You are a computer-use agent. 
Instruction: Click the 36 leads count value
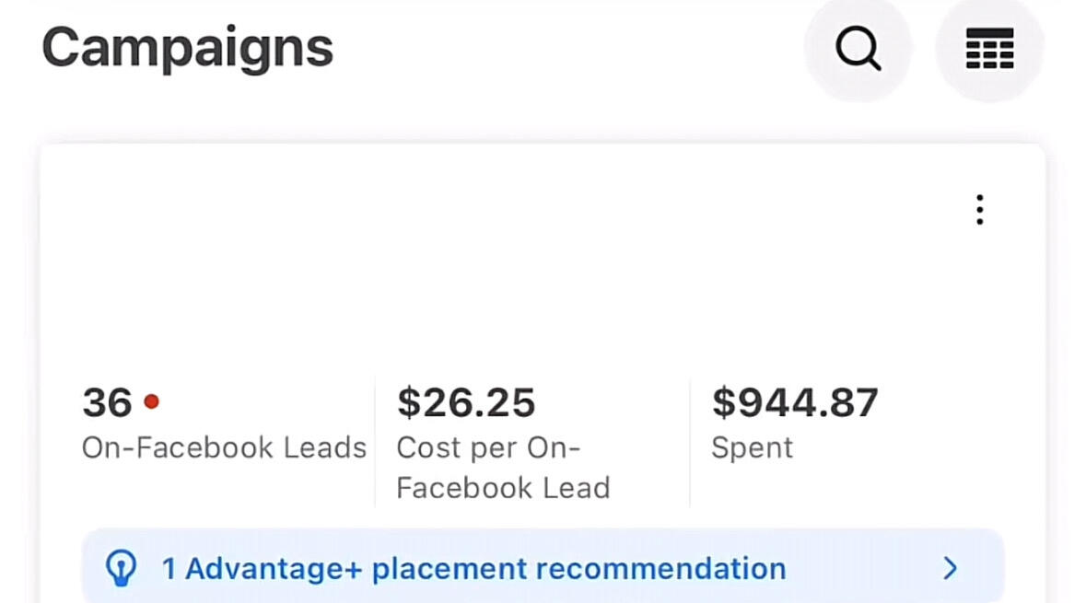click(107, 403)
